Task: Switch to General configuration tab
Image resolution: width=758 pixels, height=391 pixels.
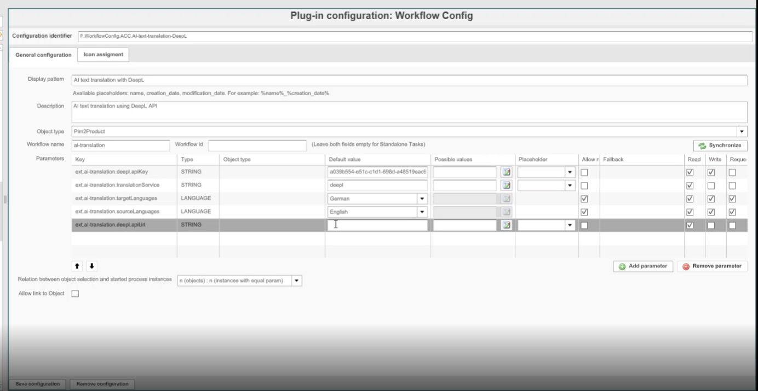Action: [x=43, y=55]
